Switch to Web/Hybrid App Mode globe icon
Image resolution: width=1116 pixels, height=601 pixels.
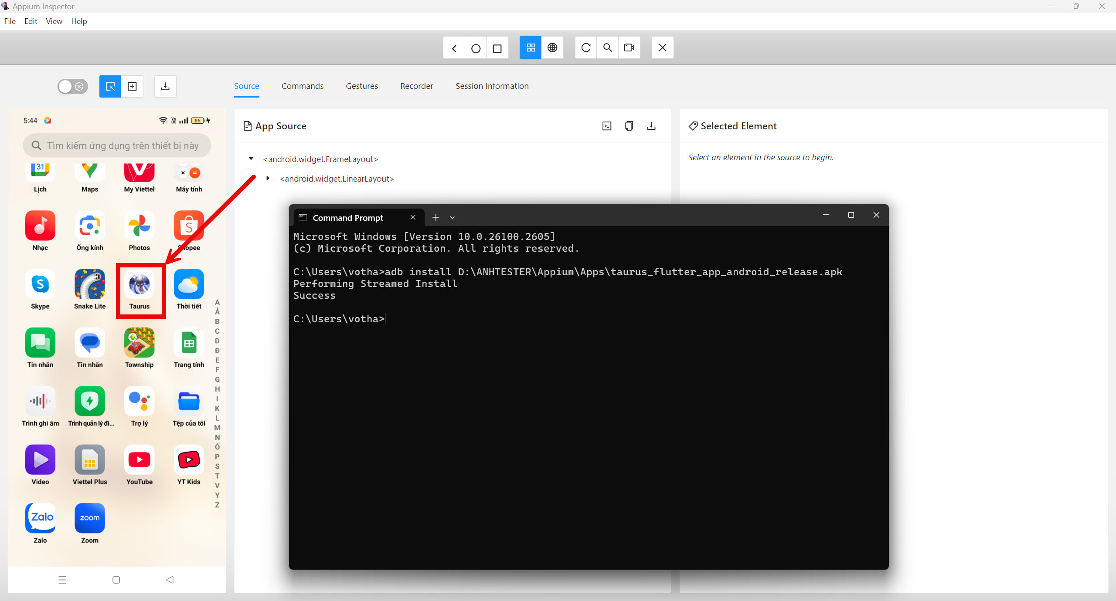[552, 48]
